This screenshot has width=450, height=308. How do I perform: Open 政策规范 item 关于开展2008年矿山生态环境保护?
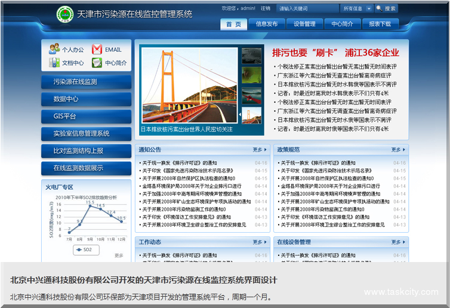pyautogui.click(x=335, y=202)
